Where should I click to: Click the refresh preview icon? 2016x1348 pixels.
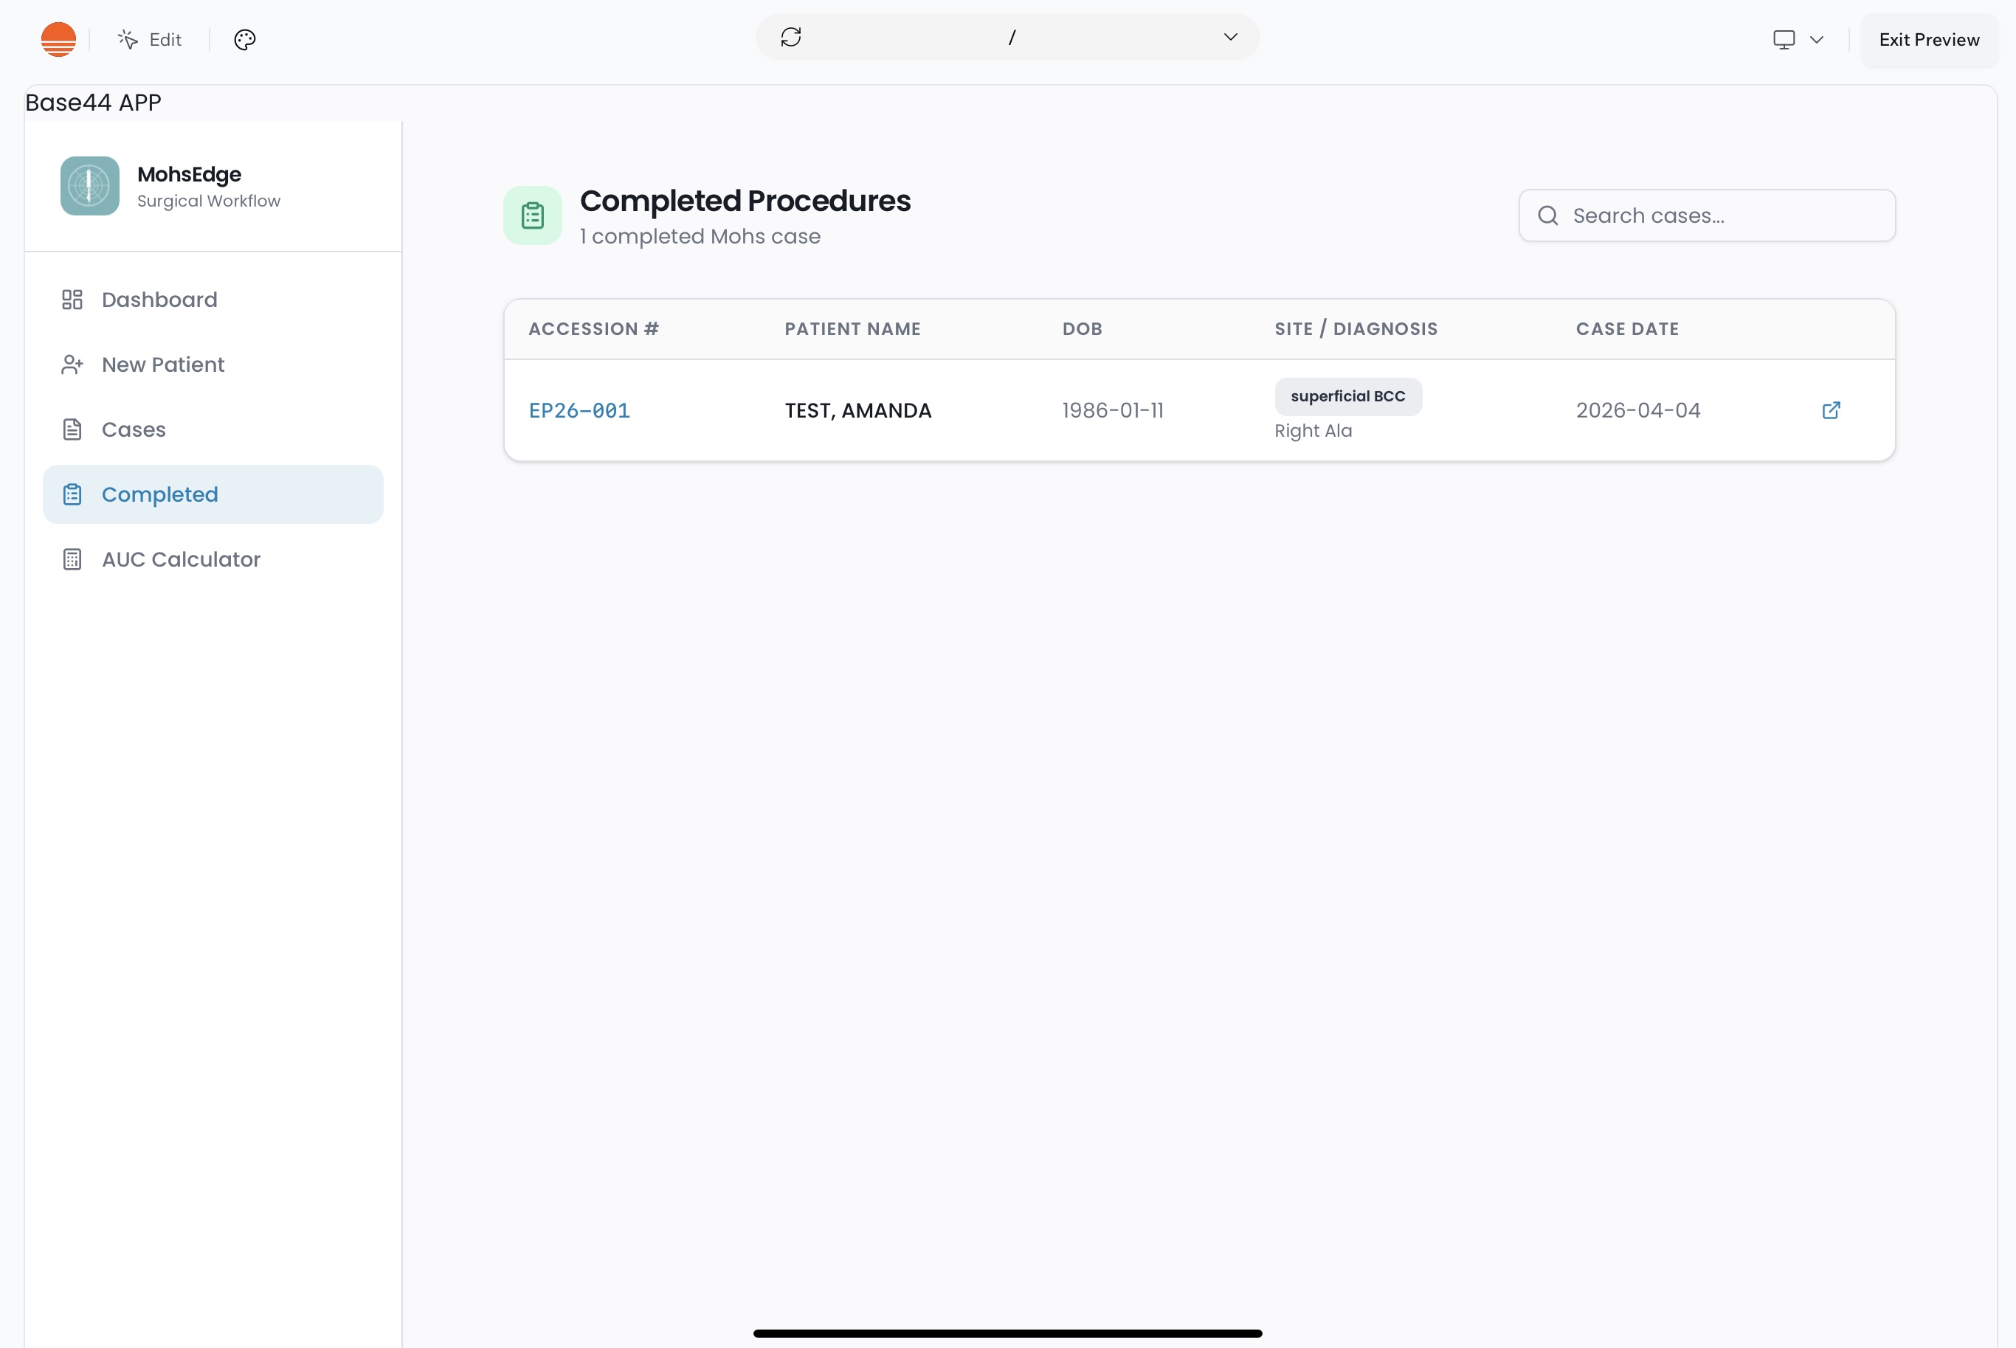pyautogui.click(x=791, y=37)
